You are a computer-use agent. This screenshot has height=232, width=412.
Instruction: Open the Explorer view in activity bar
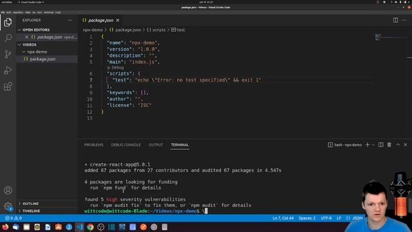[8, 22]
